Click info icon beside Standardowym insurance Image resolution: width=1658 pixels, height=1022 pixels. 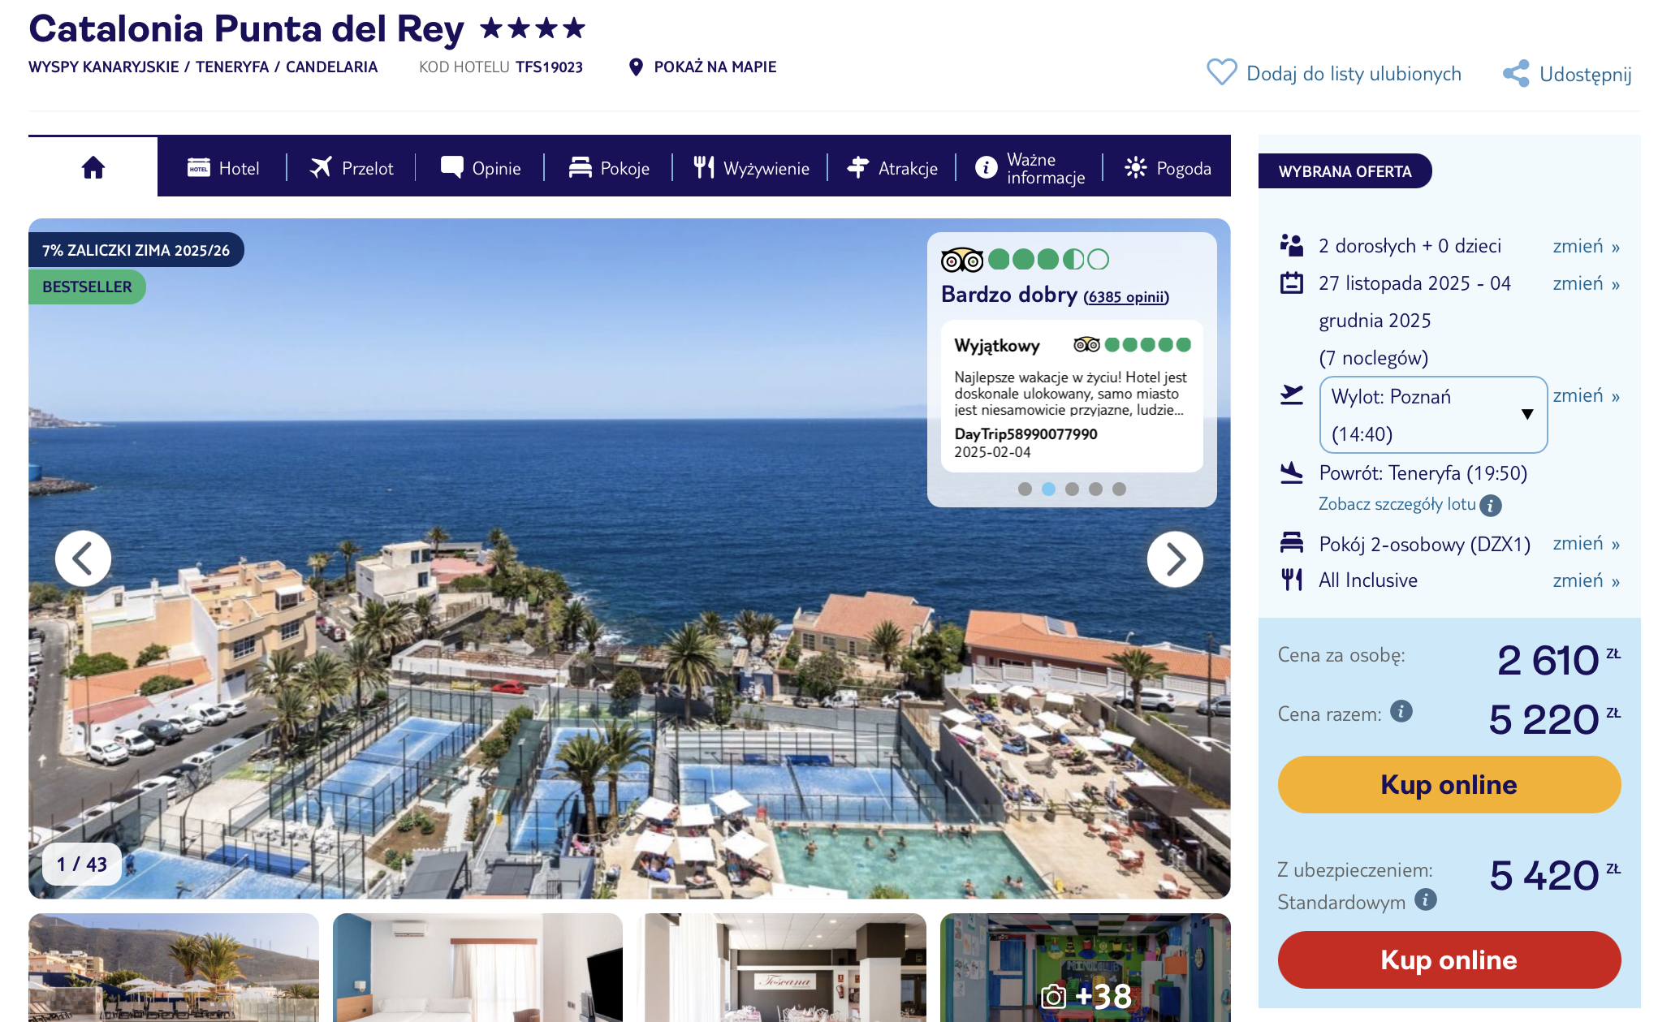(1426, 899)
